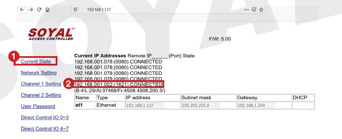Image resolution: width=342 pixels, height=139 pixels.
Task: Reload the page with the refresh icon
Action: (39, 10)
